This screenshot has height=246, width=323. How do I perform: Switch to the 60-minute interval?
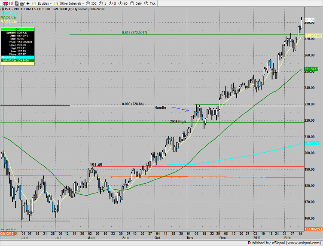point(125,3)
